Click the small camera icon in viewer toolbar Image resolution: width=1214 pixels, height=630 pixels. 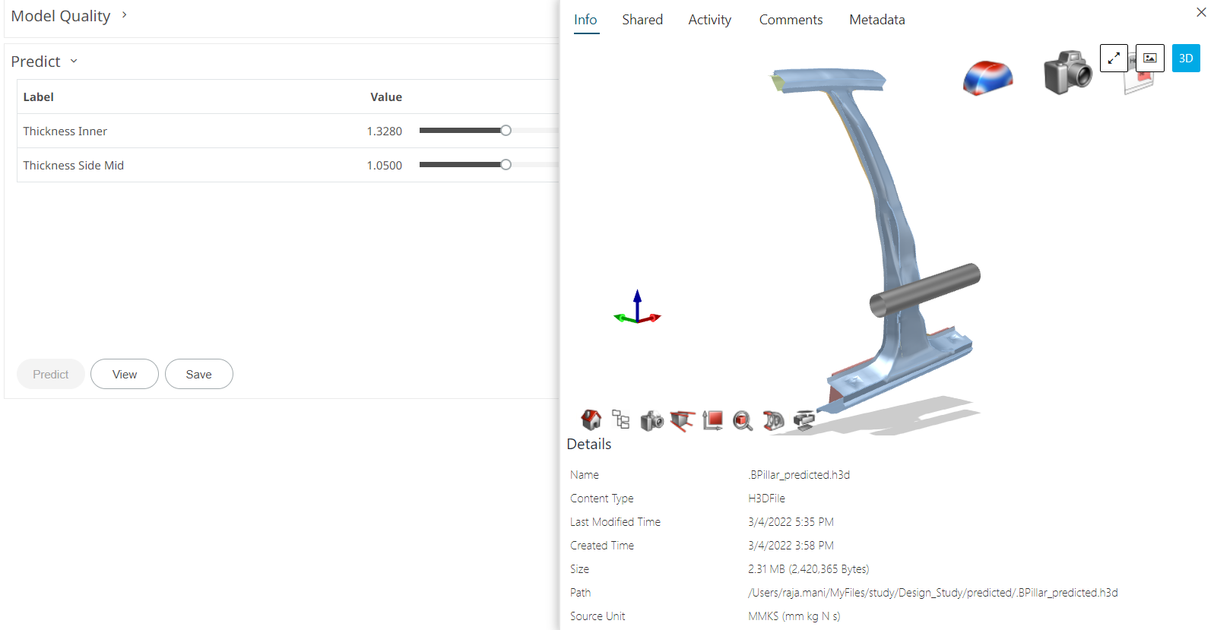point(651,420)
